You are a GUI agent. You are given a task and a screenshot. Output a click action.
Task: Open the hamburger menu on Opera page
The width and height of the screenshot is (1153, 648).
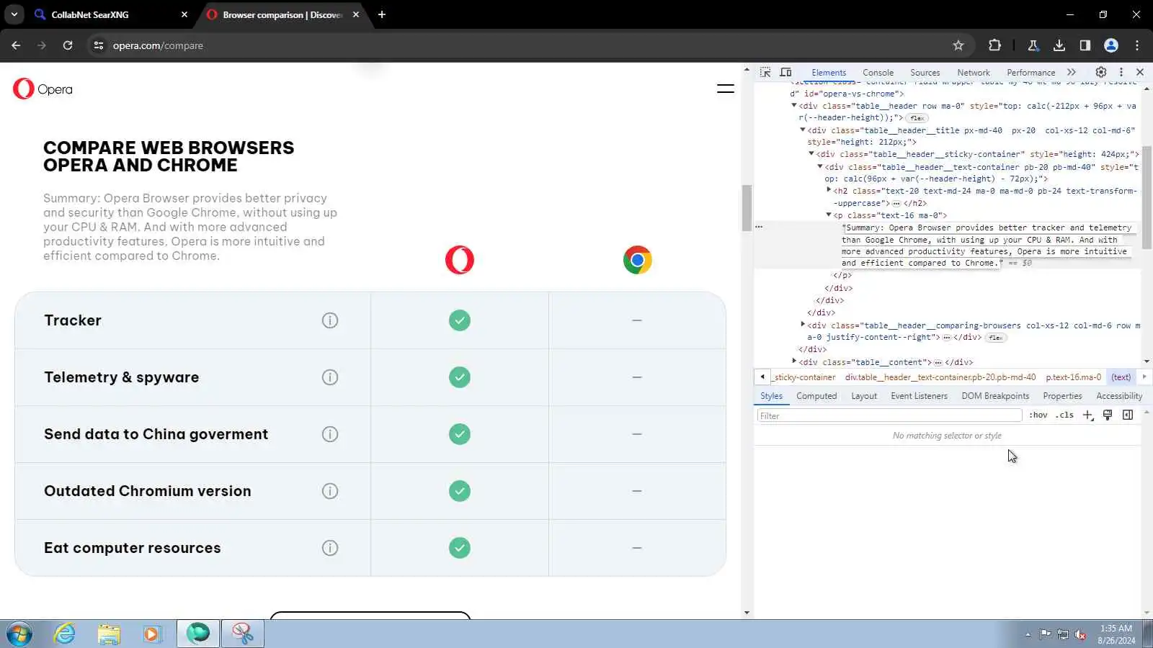725,89
